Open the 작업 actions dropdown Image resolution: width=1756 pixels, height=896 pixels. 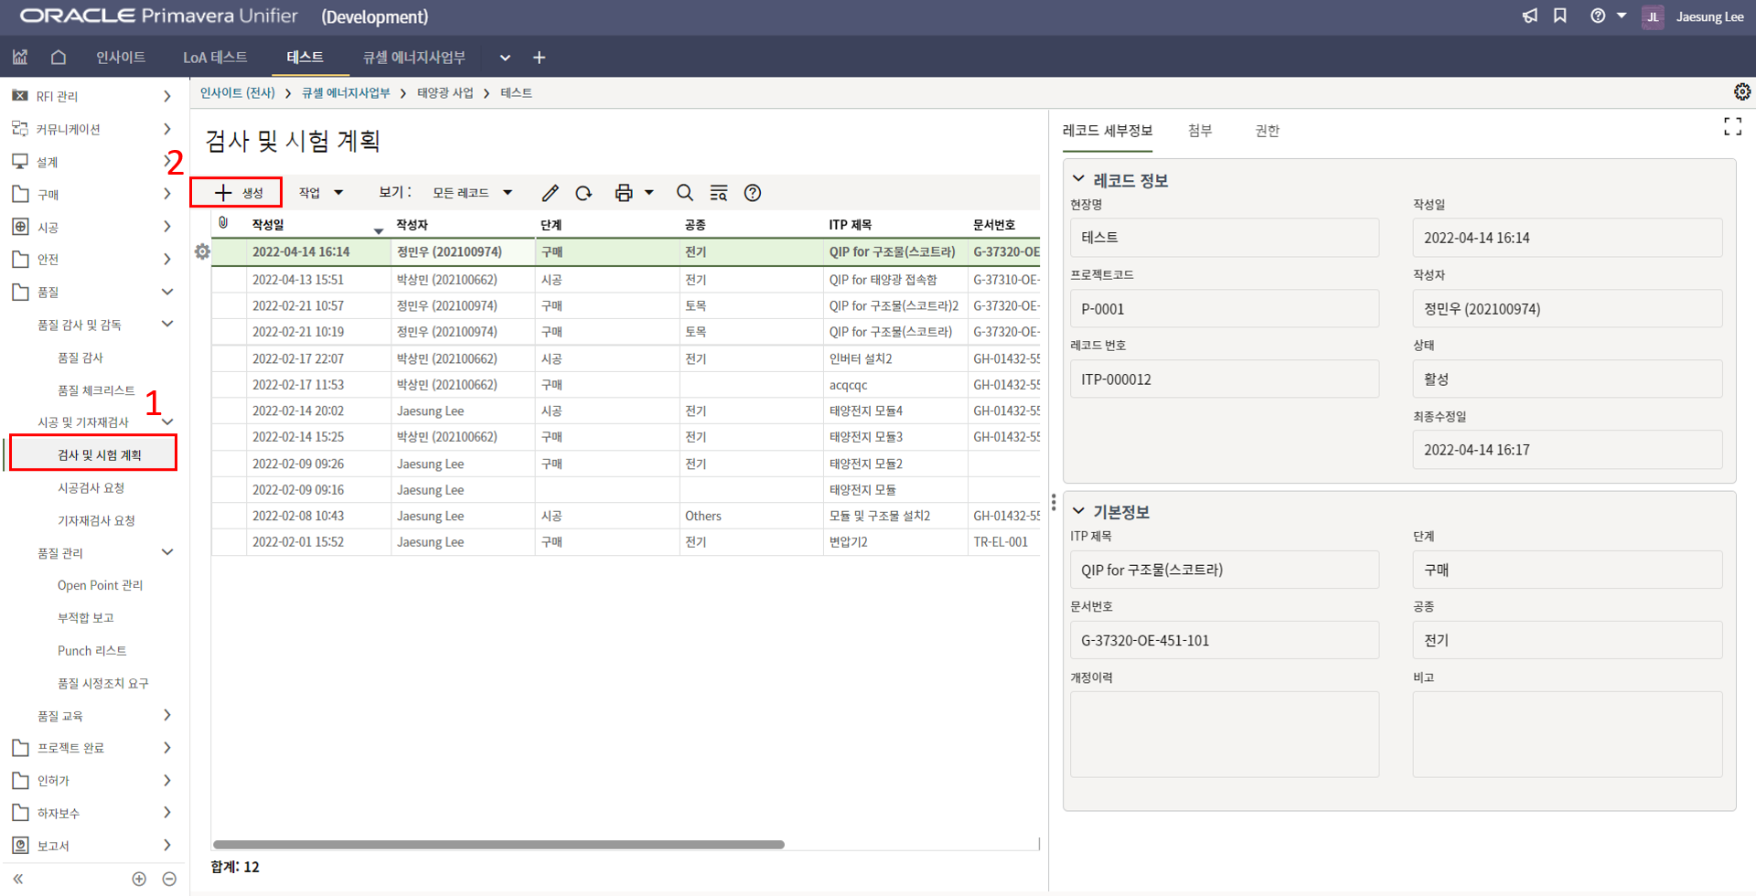pos(320,193)
